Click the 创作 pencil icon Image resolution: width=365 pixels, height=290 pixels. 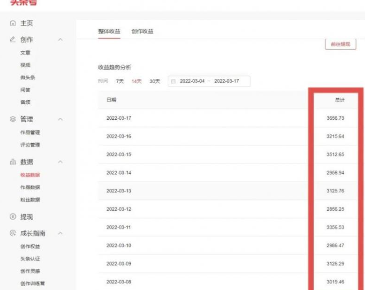point(13,39)
